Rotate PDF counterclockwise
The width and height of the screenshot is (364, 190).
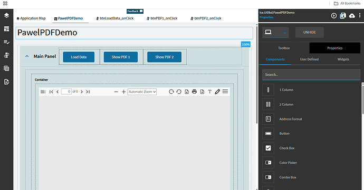(x=179, y=92)
